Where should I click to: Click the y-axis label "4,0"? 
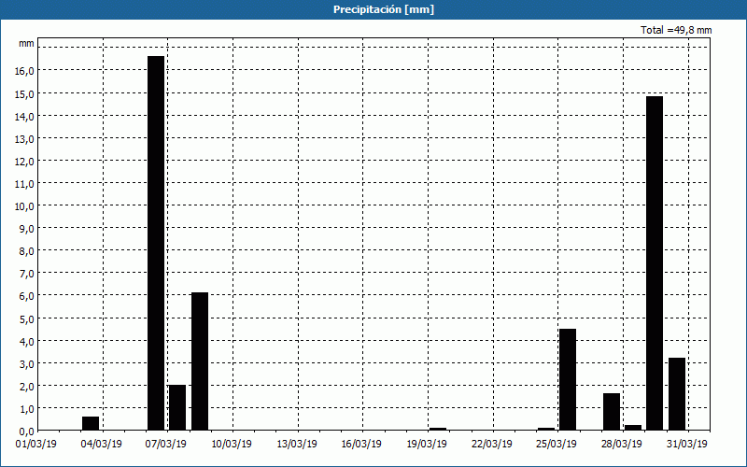26,341
